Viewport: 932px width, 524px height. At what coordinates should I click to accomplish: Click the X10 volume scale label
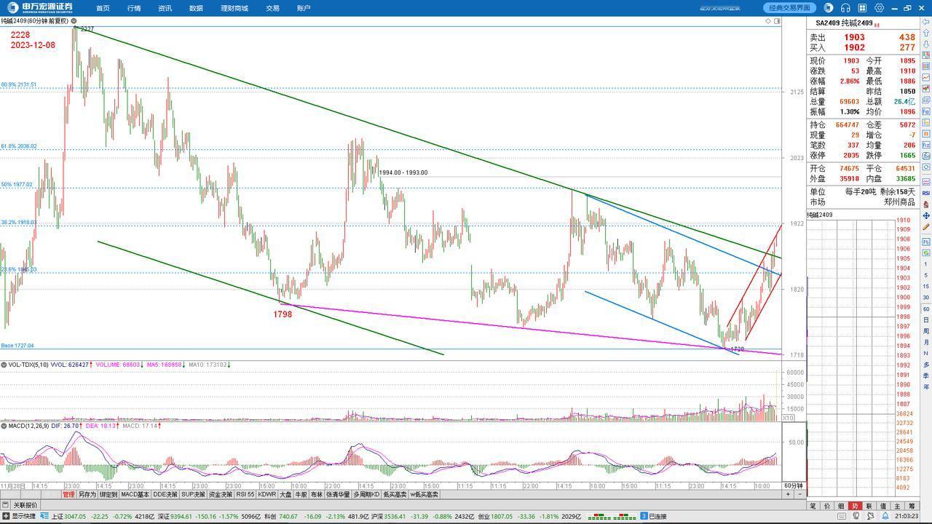point(788,418)
